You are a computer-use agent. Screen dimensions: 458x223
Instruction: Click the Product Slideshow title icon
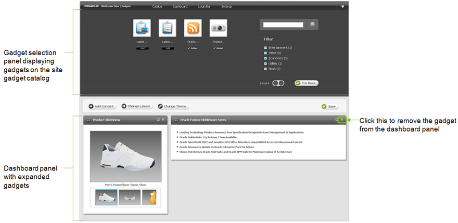click(x=88, y=120)
